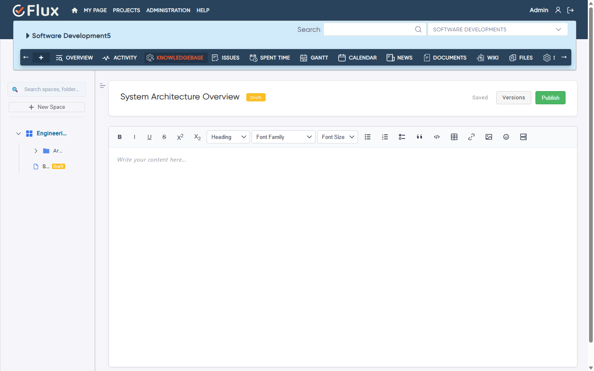Insert a task checklist
The height and width of the screenshot is (371, 594).
coord(402,137)
